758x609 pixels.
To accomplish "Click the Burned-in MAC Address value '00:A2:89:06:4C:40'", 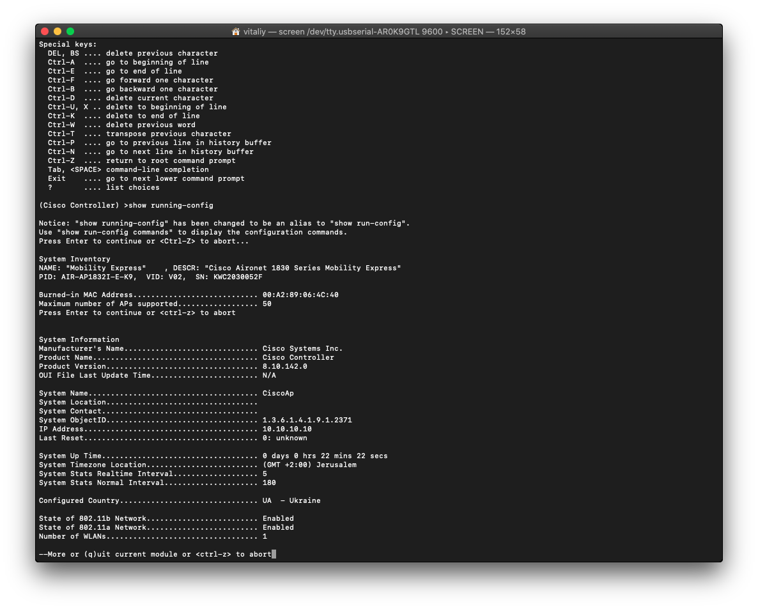I will 300,295.
